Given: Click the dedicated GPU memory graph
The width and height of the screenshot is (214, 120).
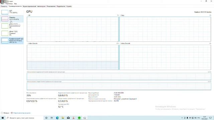Looking at the screenshot, I should pyautogui.click(x=119, y=77).
